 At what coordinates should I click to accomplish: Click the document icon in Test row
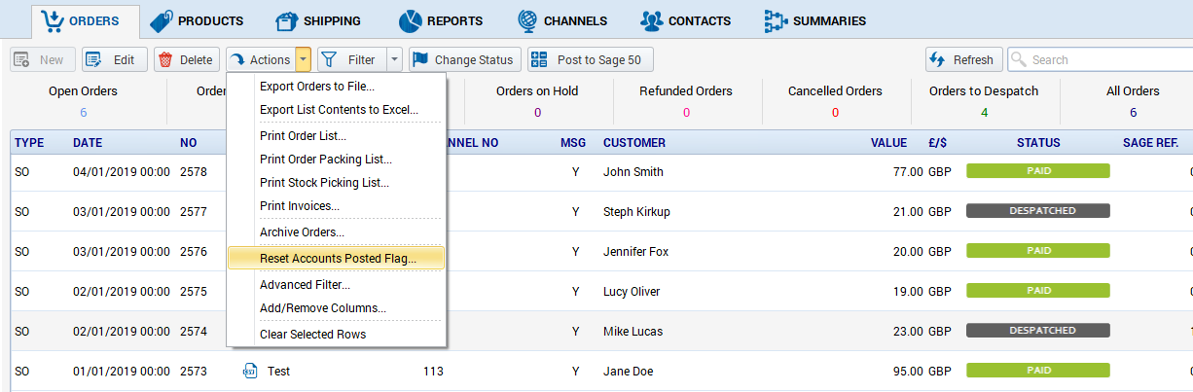[x=249, y=371]
